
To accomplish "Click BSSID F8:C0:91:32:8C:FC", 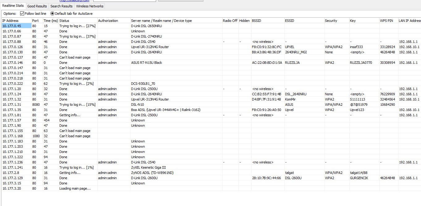I will 267,47.
